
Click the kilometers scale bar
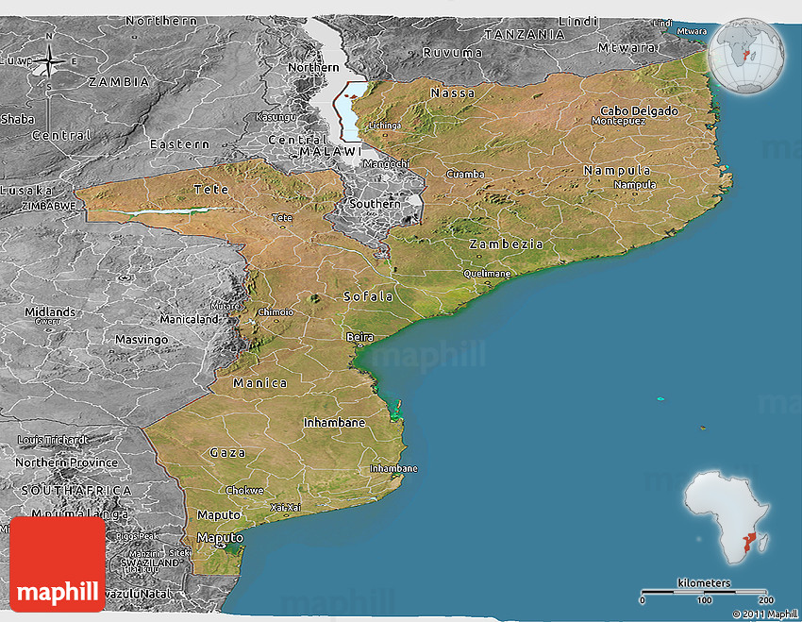coord(704,591)
